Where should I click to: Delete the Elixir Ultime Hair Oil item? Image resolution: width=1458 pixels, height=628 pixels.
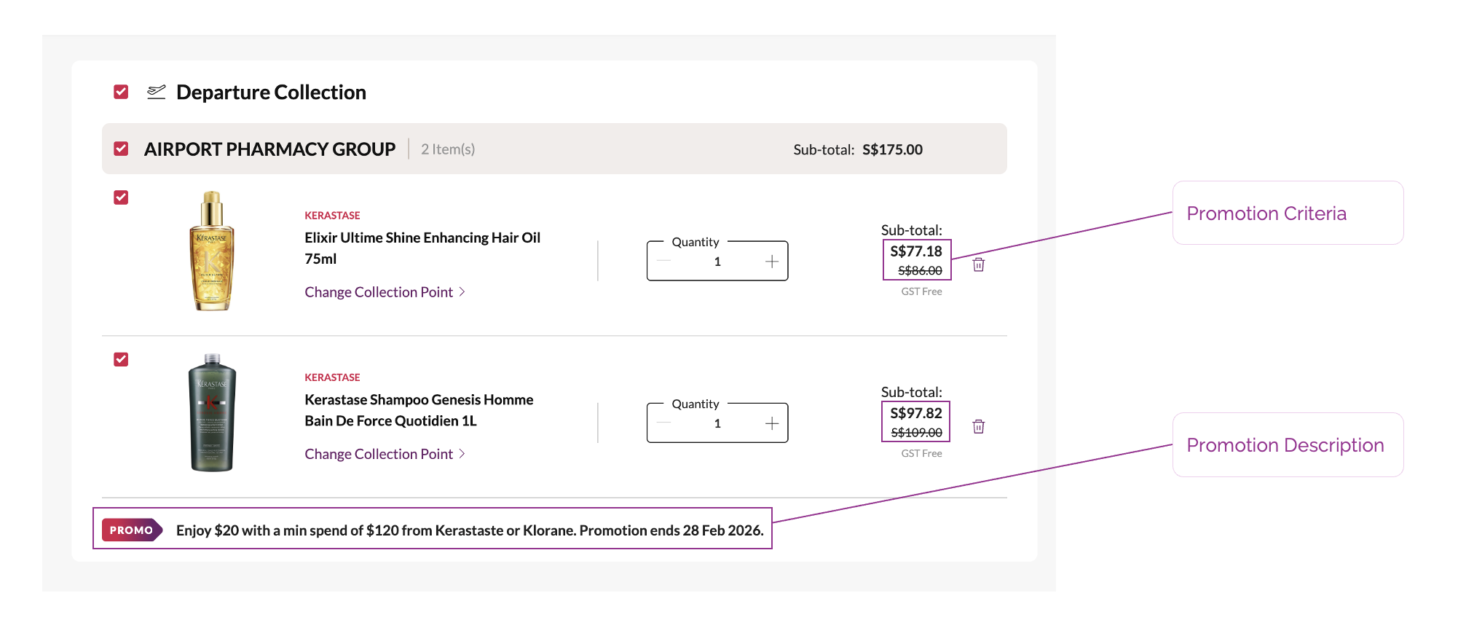tap(978, 264)
